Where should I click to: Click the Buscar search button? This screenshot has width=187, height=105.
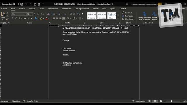click(126, 13)
